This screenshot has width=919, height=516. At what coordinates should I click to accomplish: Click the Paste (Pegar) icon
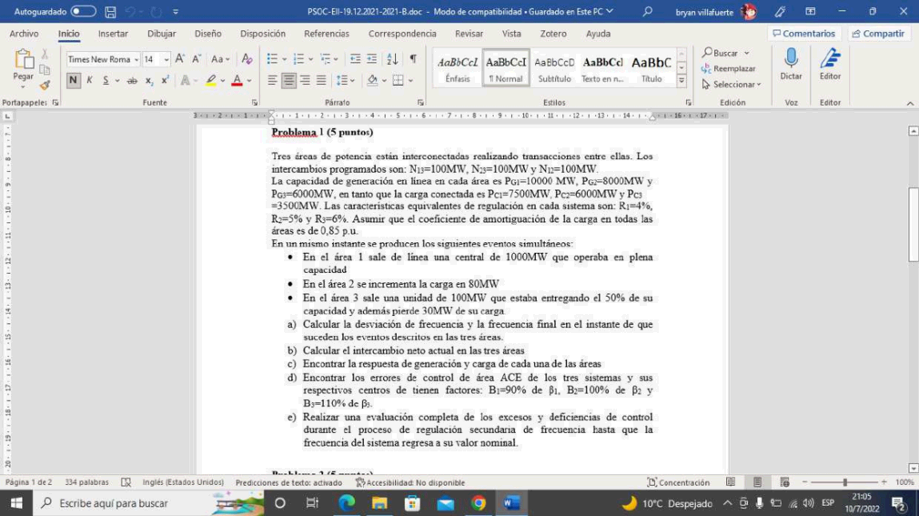point(23,60)
